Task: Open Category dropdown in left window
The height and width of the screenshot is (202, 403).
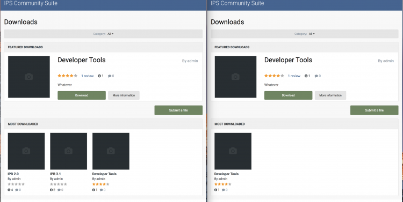Action: [x=111, y=34]
